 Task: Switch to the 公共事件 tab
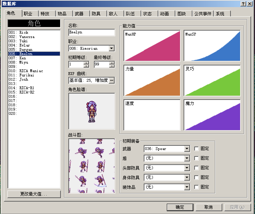(x=203, y=14)
